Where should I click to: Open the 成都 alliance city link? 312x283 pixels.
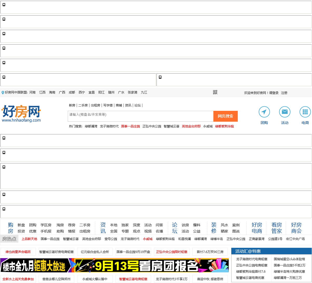[x=72, y=92]
